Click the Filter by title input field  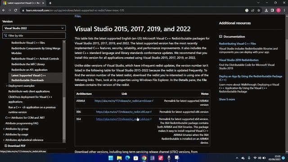pos(34,36)
